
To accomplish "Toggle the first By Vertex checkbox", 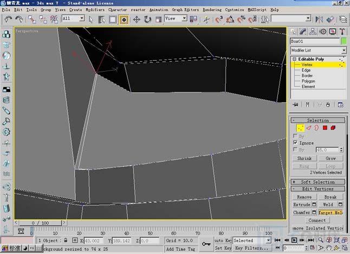I will pyautogui.click(x=295, y=136).
